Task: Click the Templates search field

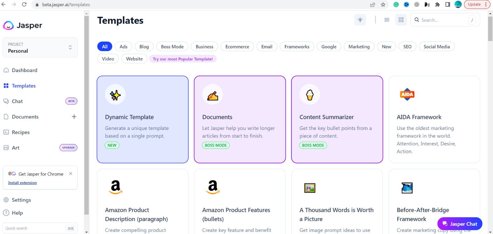Action: coord(445,20)
